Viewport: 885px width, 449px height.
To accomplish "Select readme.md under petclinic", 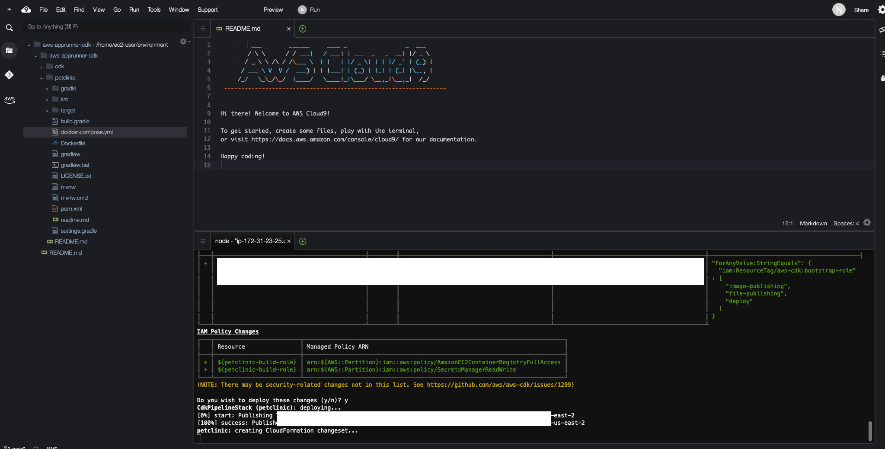I will (x=75, y=220).
